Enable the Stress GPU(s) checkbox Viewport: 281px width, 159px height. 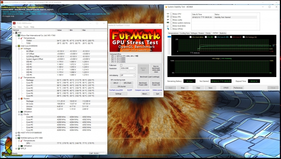tap(171, 29)
